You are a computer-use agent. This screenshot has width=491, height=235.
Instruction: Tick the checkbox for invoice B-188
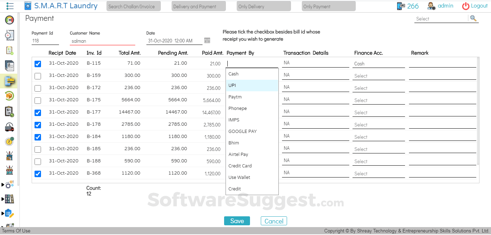pyautogui.click(x=38, y=162)
